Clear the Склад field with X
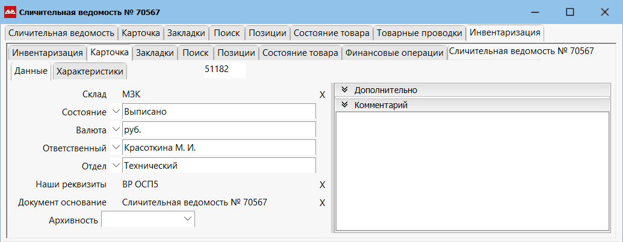 pyautogui.click(x=322, y=94)
